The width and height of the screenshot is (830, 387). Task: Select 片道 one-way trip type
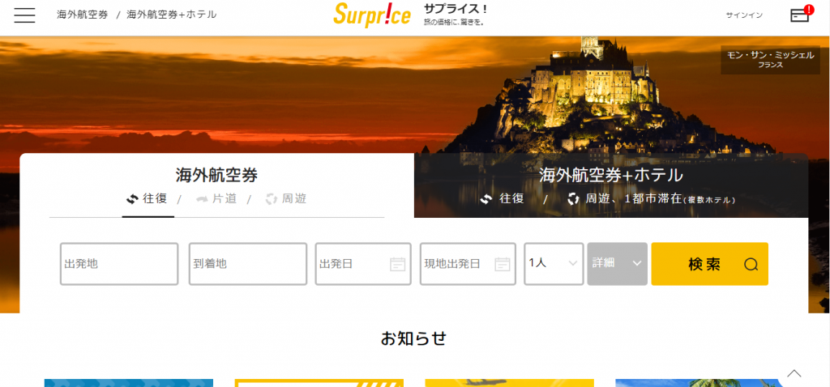pos(216,199)
